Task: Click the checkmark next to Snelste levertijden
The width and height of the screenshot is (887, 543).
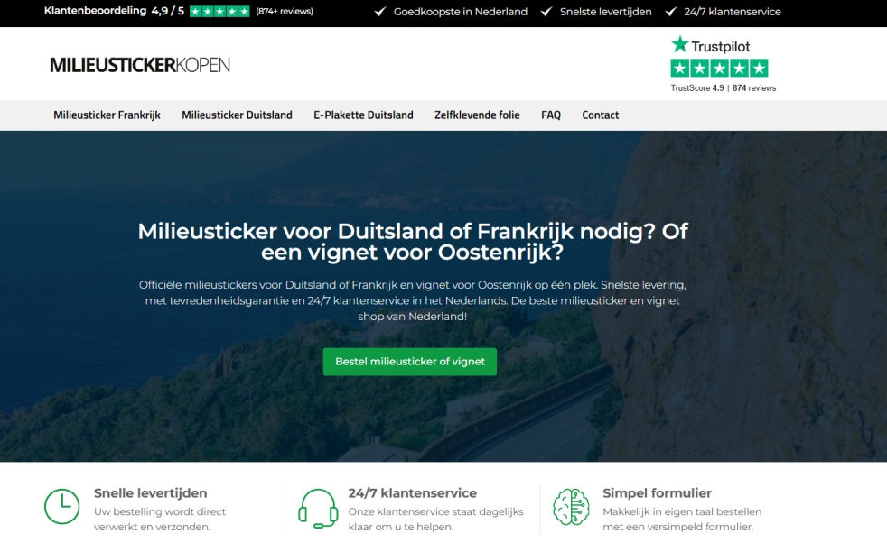Action: click(546, 12)
